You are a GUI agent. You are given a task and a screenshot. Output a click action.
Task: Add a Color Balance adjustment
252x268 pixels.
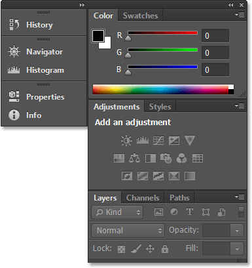tap(134, 158)
